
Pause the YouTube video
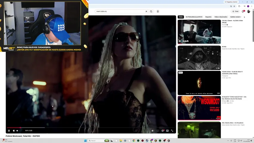(9, 131)
